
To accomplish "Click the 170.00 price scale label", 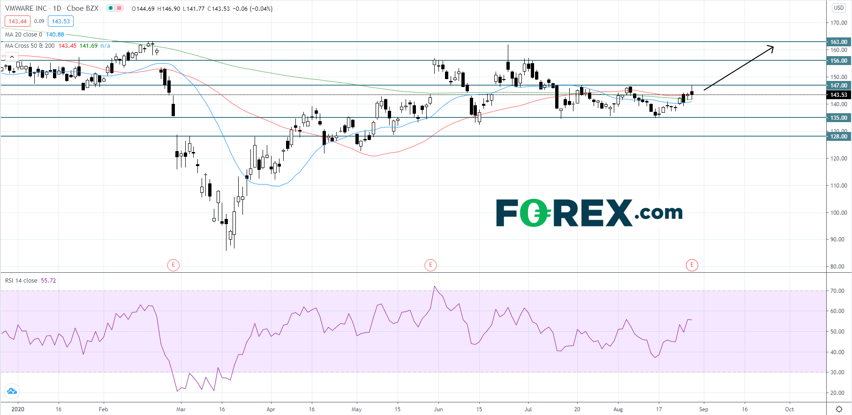I will pos(839,23).
